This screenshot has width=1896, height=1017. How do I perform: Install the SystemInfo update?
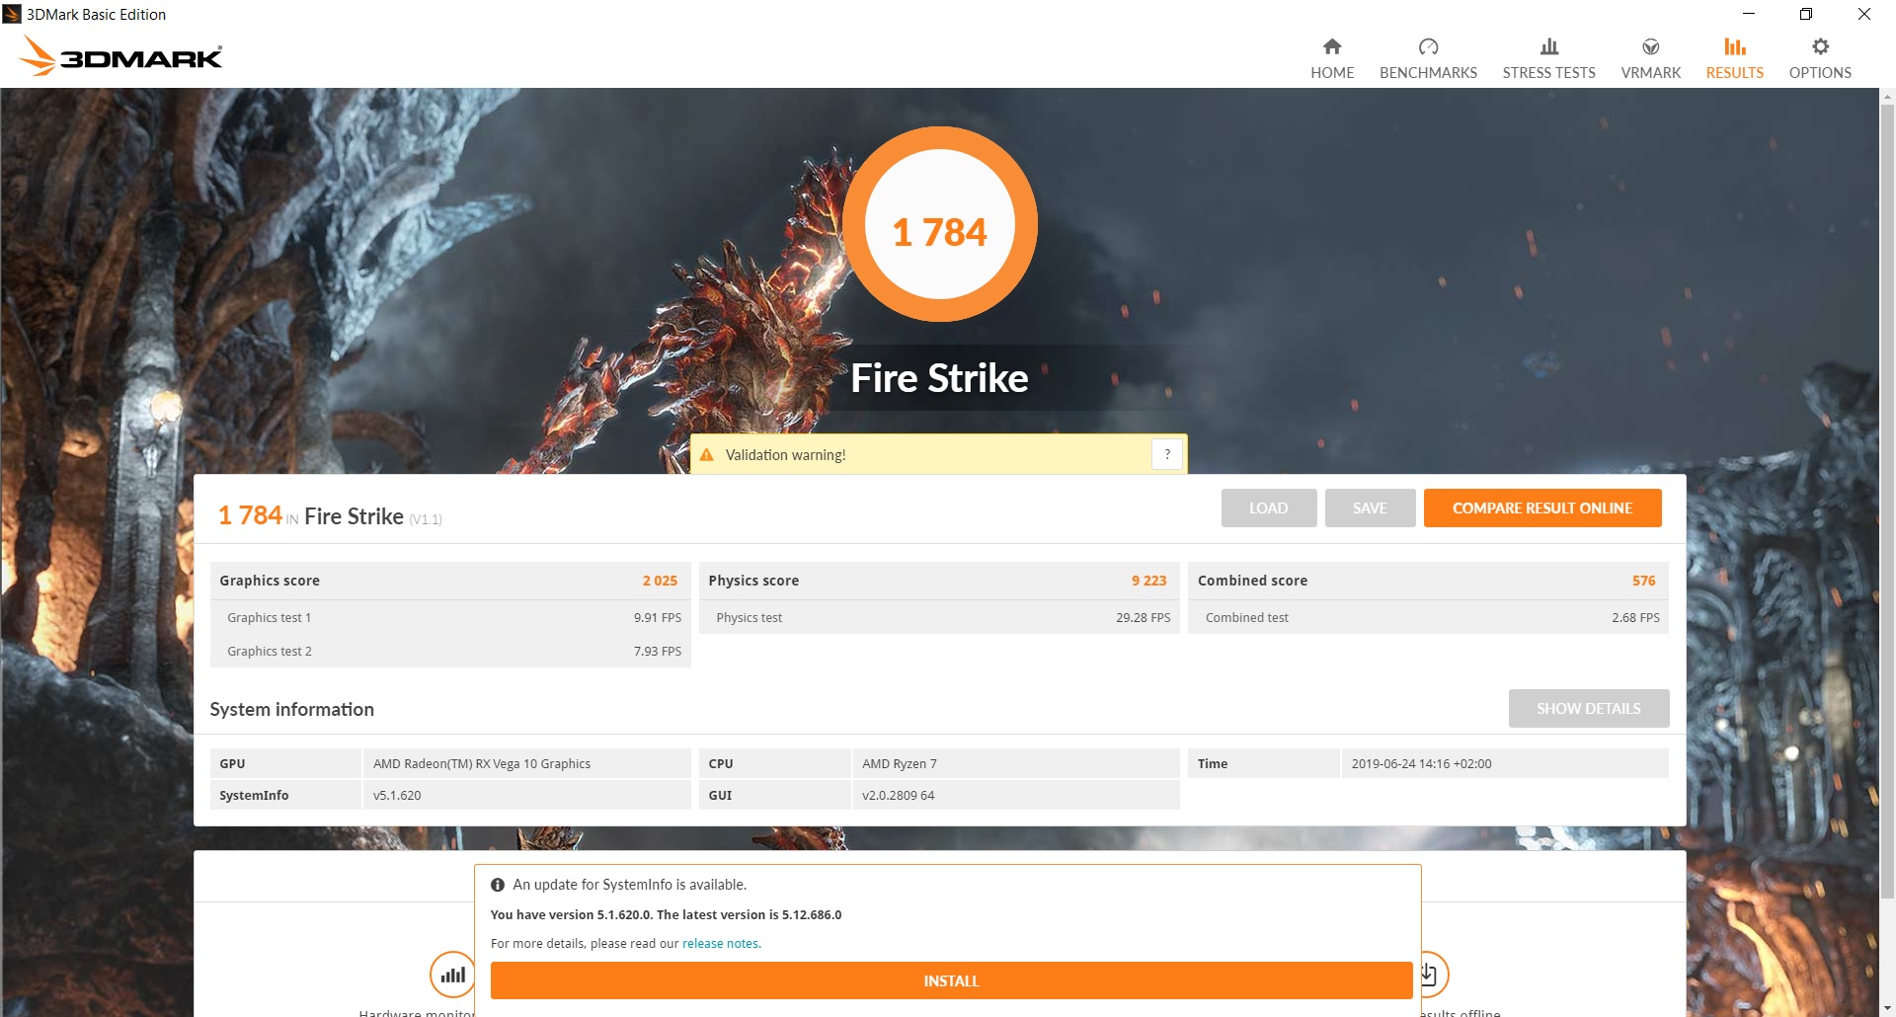click(x=951, y=980)
